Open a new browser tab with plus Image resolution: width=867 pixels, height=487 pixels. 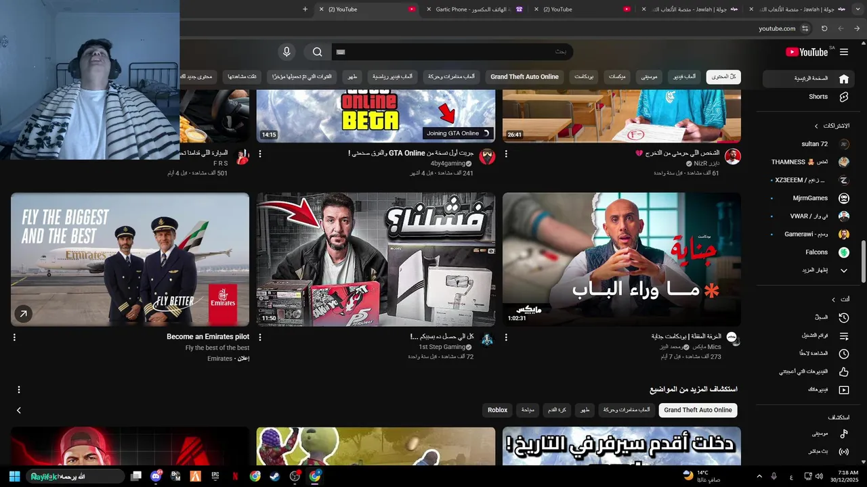tap(305, 9)
